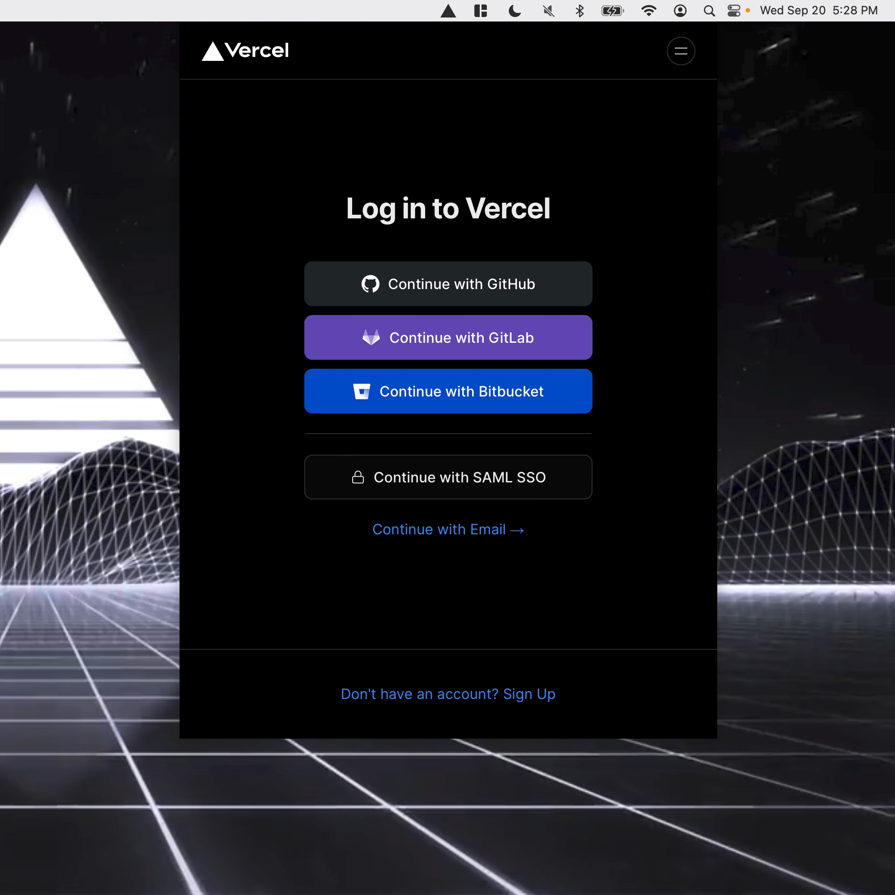This screenshot has height=895, width=895.
Task: Click the GitLab fox icon
Action: pyautogui.click(x=371, y=337)
